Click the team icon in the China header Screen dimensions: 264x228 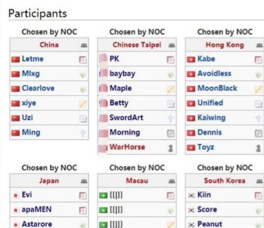pyautogui.click(x=83, y=45)
